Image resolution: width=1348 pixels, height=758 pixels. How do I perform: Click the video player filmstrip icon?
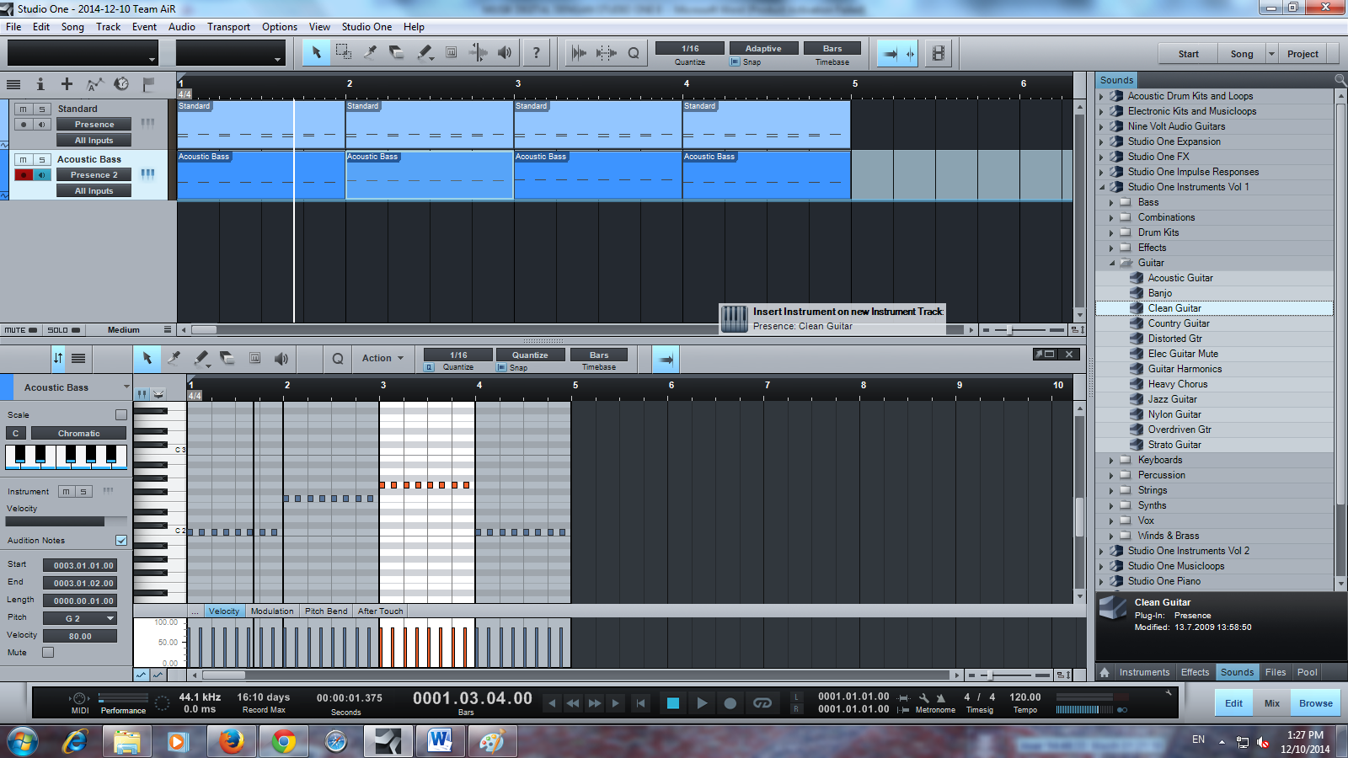pos(938,53)
